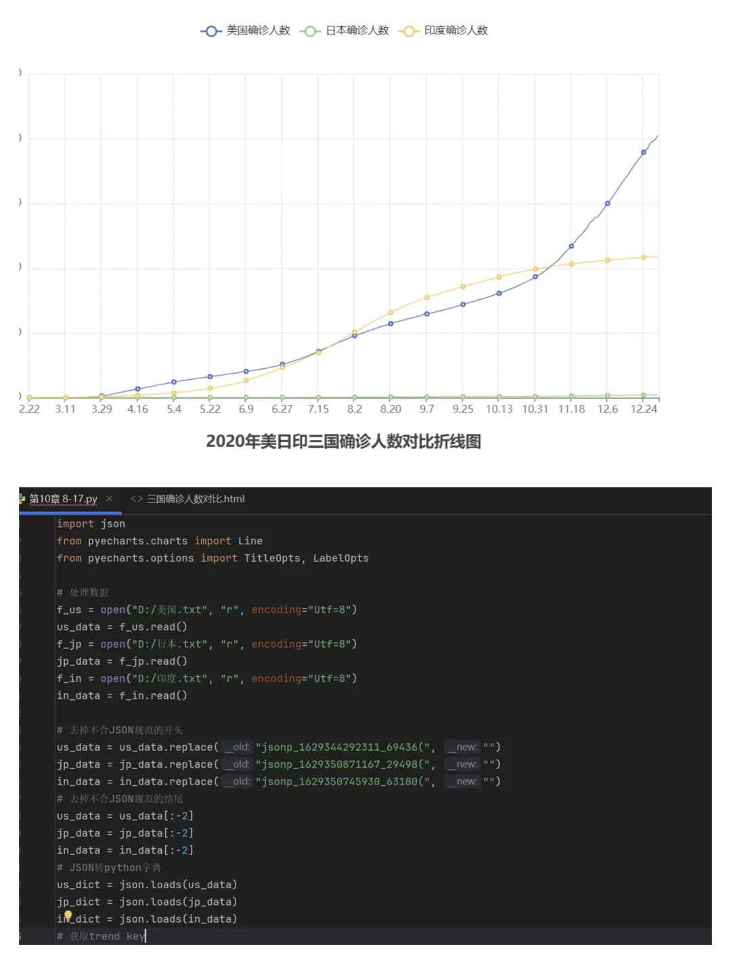Click the 12.24 label on the x-axis
This screenshot has height=964, width=731.
click(644, 410)
